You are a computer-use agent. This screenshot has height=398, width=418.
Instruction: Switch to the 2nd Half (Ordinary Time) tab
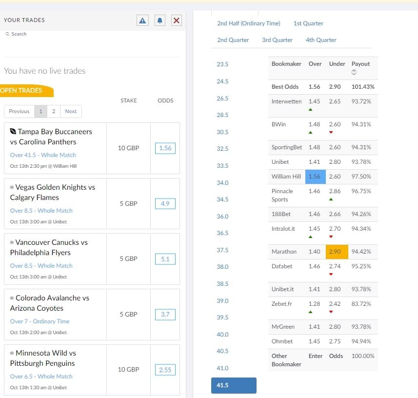click(x=249, y=23)
